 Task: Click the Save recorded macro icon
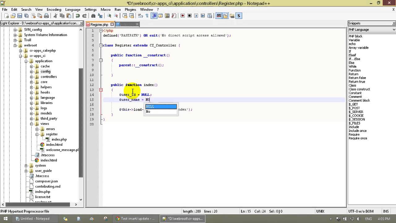(209, 16)
